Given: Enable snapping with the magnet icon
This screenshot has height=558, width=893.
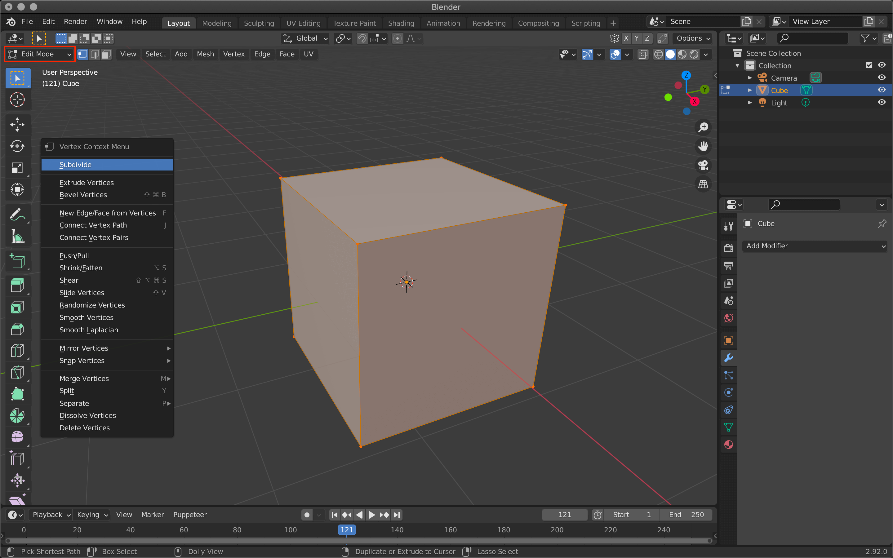Looking at the screenshot, I should click(362, 38).
